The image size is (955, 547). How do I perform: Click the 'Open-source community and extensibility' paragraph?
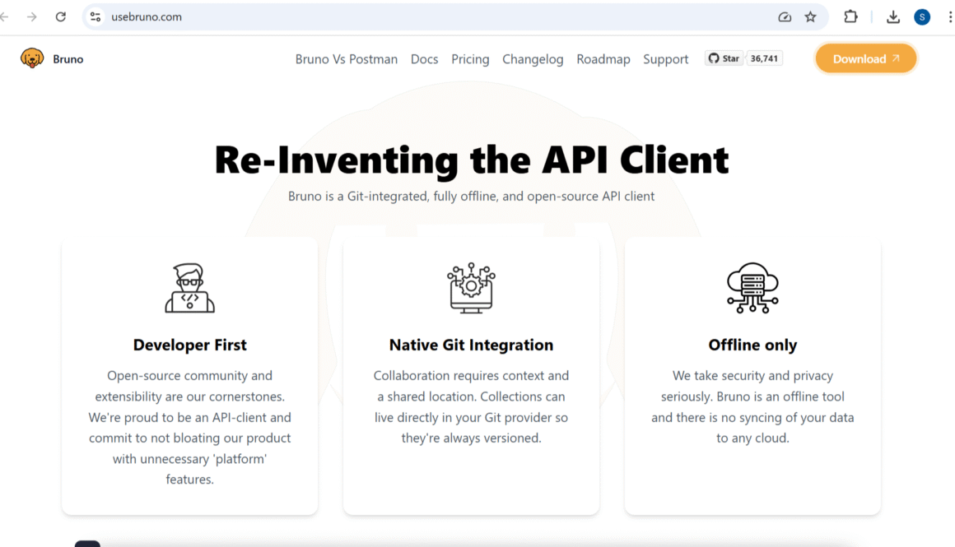click(190, 428)
